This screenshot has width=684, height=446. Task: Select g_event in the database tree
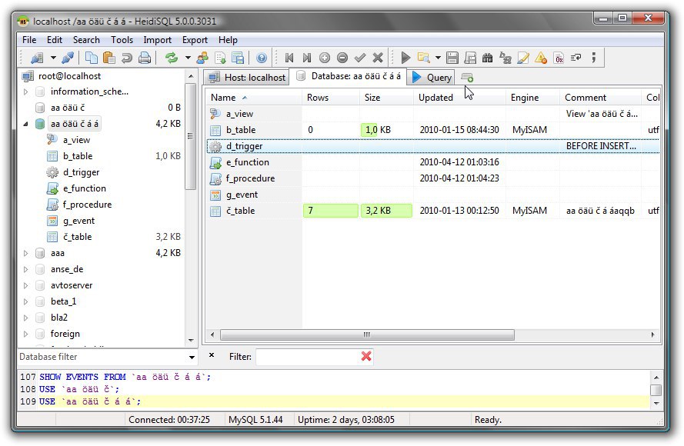pyautogui.click(x=78, y=221)
